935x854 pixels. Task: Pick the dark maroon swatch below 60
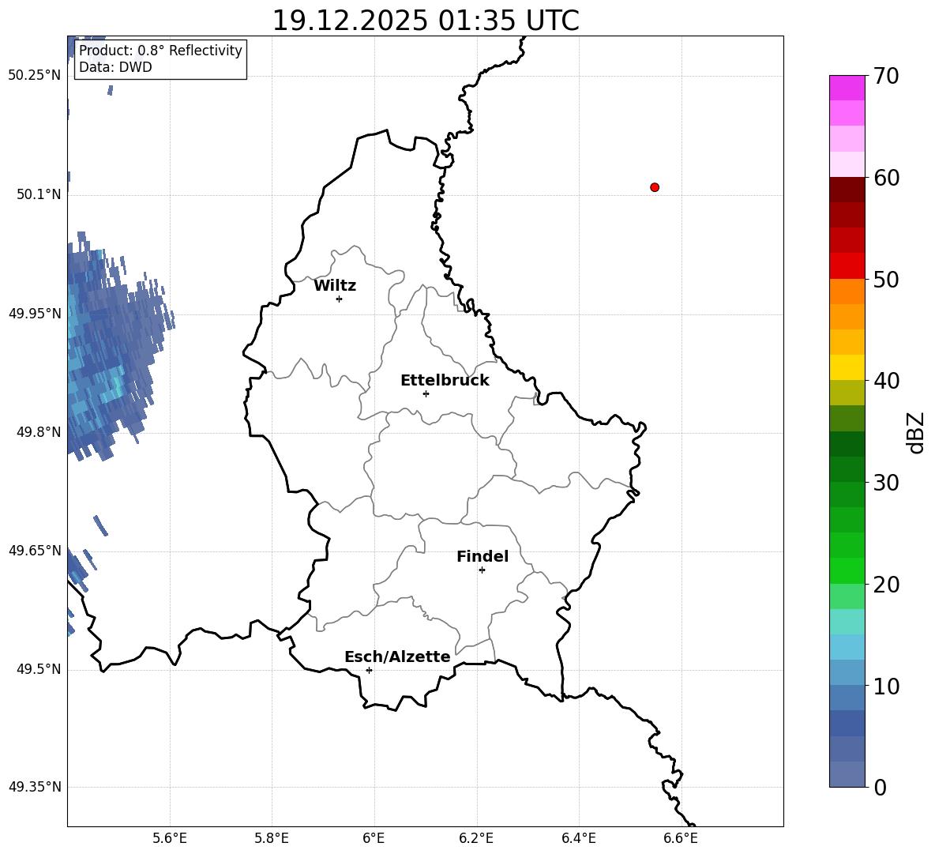click(847, 190)
